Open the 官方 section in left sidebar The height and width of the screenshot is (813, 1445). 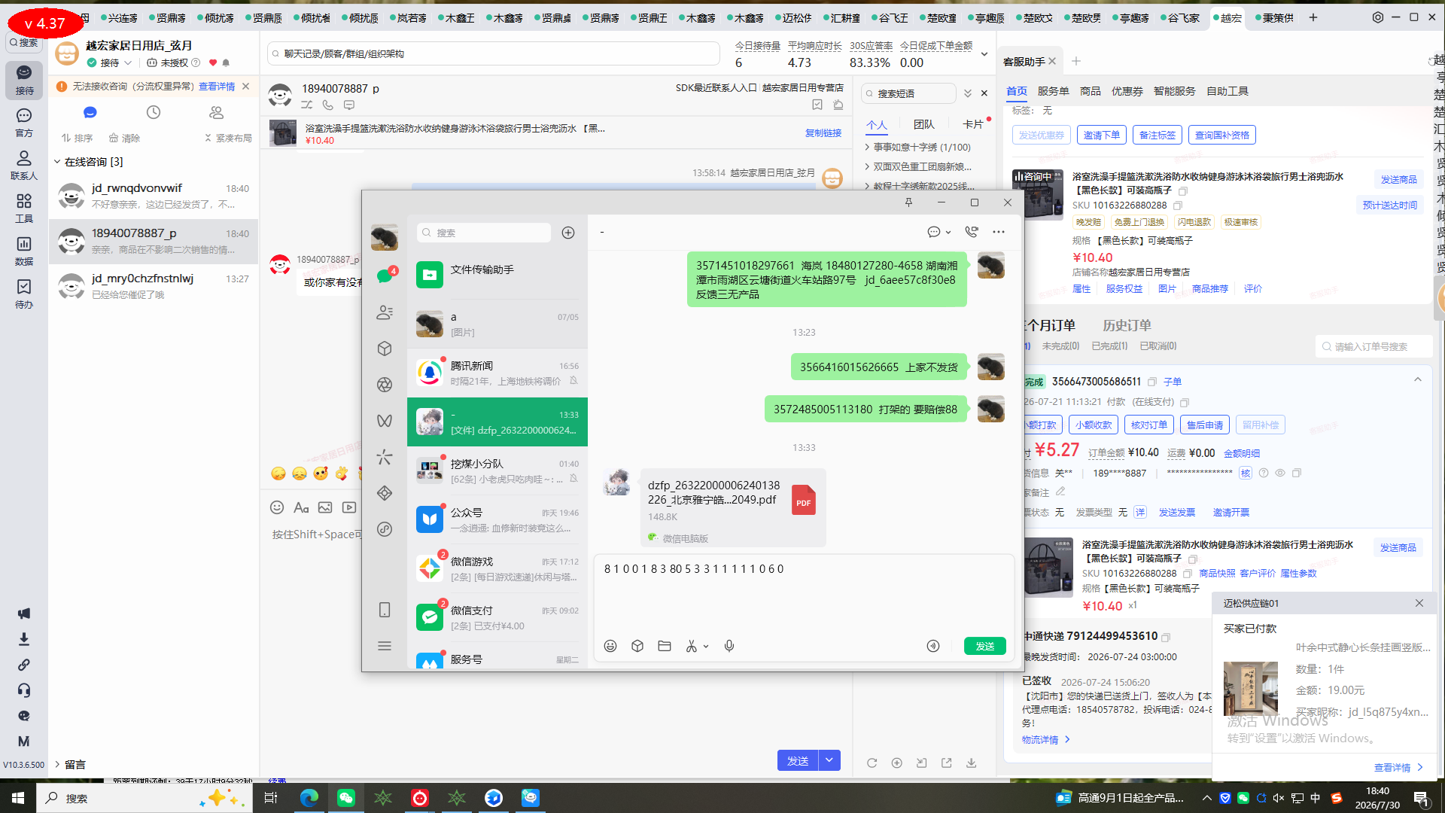point(24,122)
